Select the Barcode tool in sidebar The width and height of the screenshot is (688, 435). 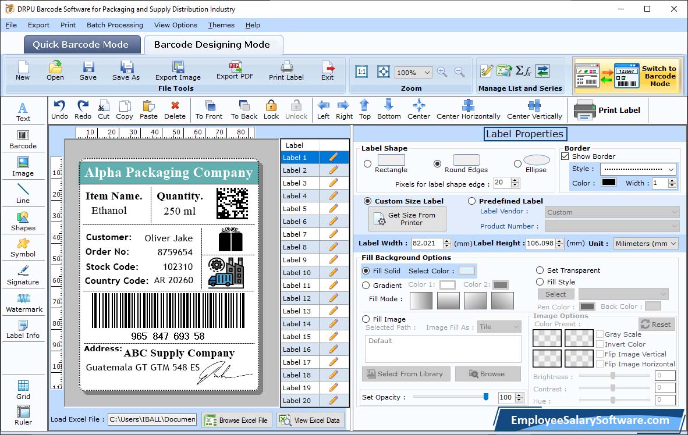[x=23, y=140]
